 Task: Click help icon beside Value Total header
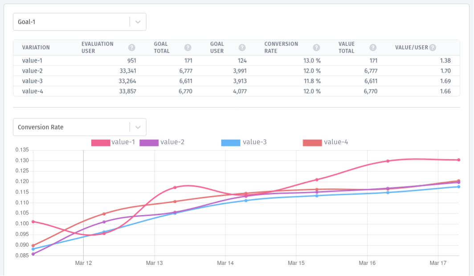[373, 48]
